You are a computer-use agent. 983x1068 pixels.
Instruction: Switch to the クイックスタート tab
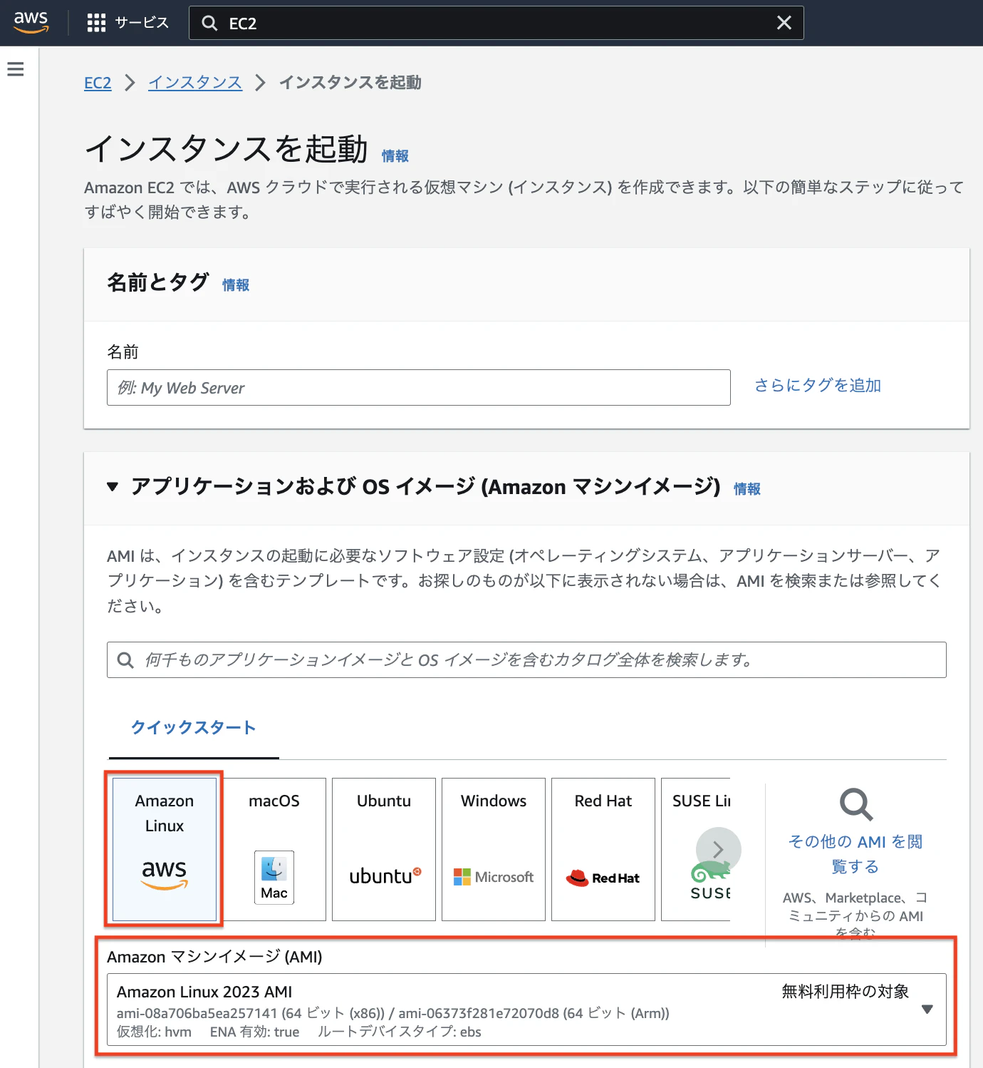click(193, 728)
